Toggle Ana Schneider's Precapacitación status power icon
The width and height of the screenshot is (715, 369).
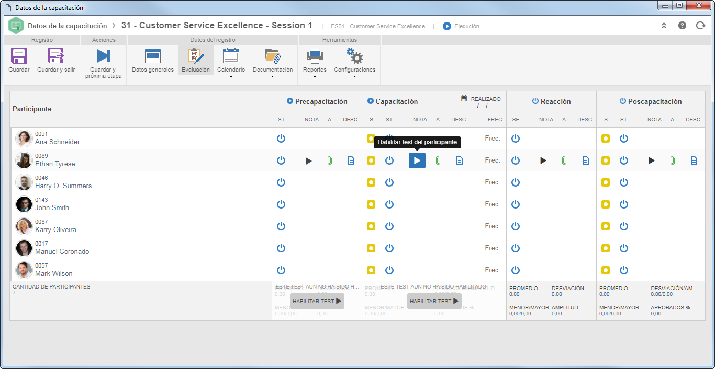[x=281, y=139]
